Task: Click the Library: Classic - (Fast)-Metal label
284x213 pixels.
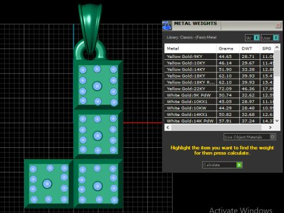Action: 192,37
